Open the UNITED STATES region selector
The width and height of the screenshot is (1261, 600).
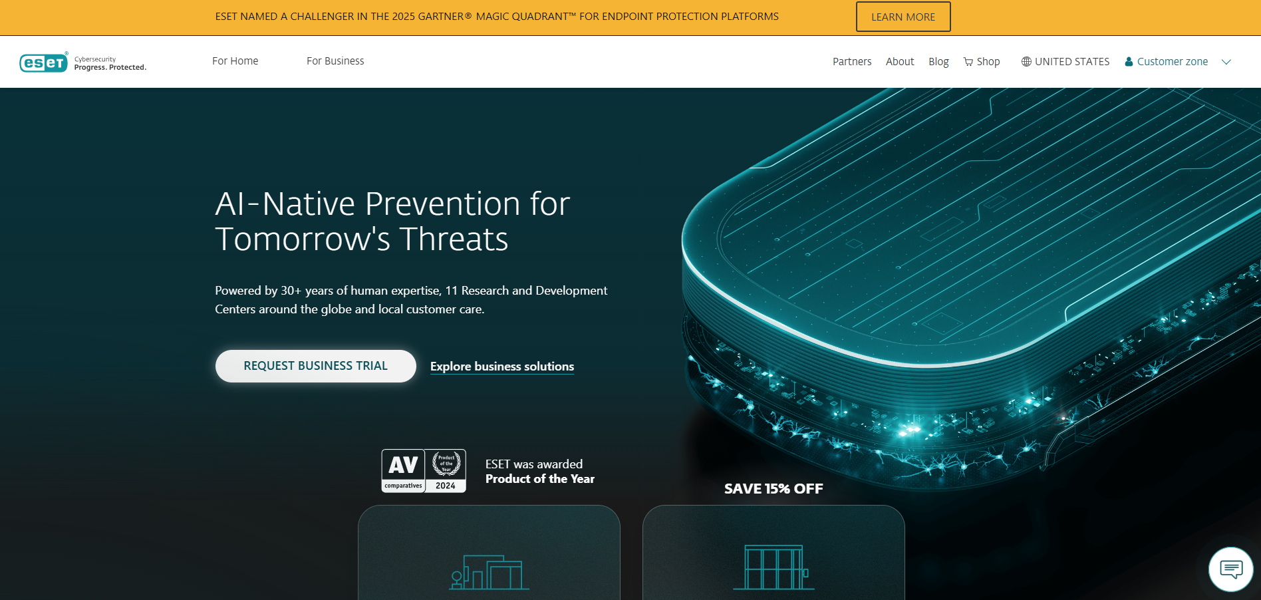coord(1064,61)
